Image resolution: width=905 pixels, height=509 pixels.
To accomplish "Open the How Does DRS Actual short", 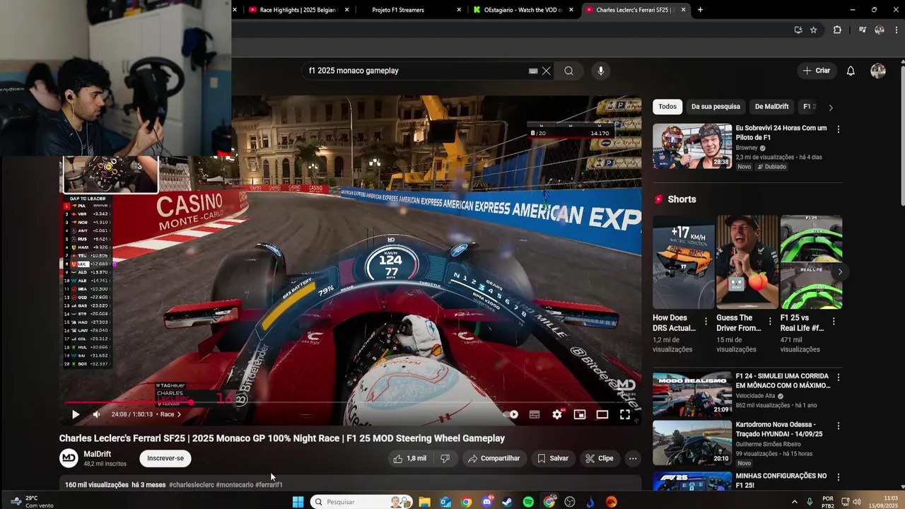I will coord(683,262).
